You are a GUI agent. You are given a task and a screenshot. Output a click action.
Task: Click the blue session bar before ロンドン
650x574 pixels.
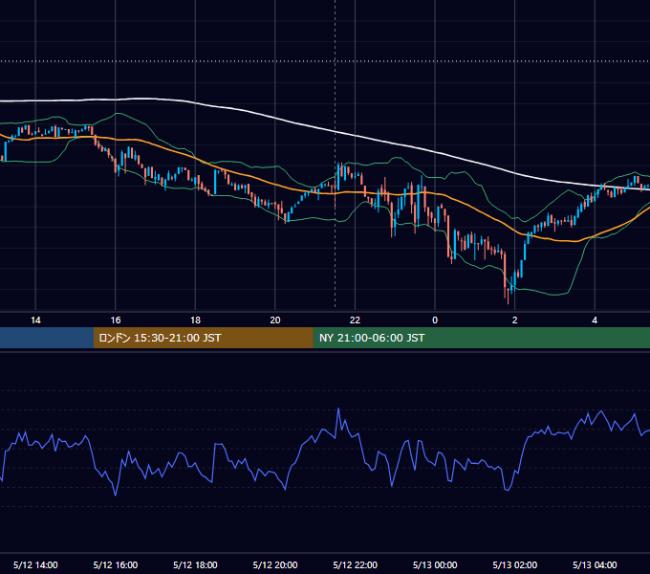pyautogui.click(x=47, y=338)
